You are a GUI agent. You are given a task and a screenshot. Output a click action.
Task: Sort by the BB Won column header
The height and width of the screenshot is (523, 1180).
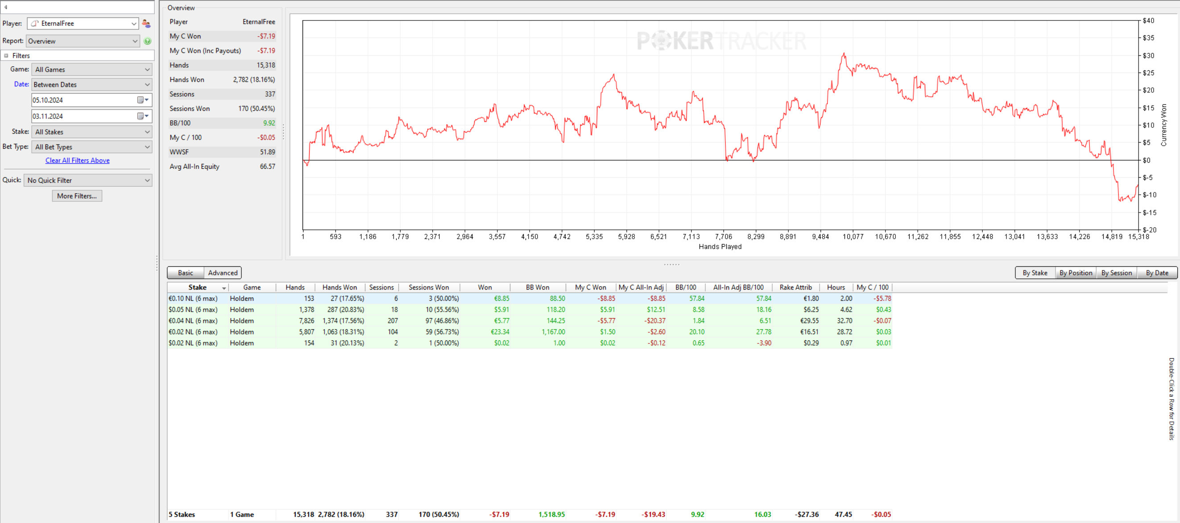[x=537, y=287]
